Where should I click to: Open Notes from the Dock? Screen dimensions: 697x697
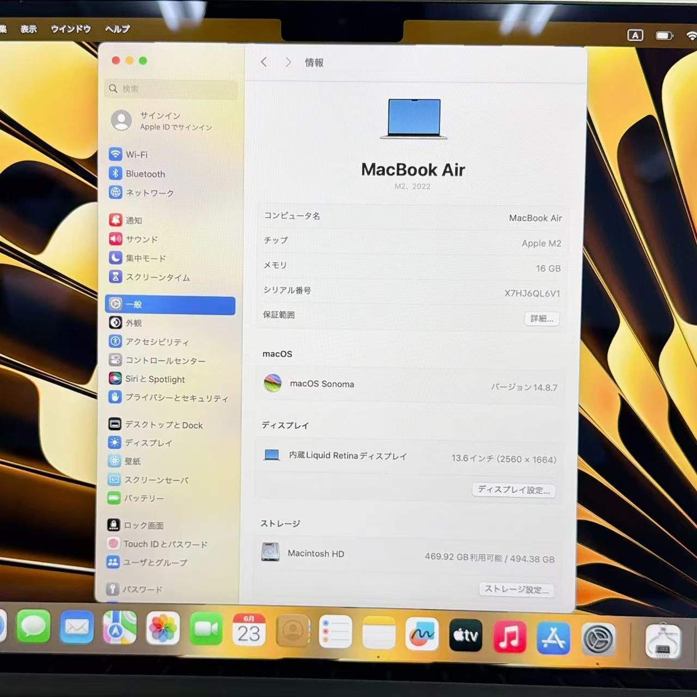click(379, 633)
